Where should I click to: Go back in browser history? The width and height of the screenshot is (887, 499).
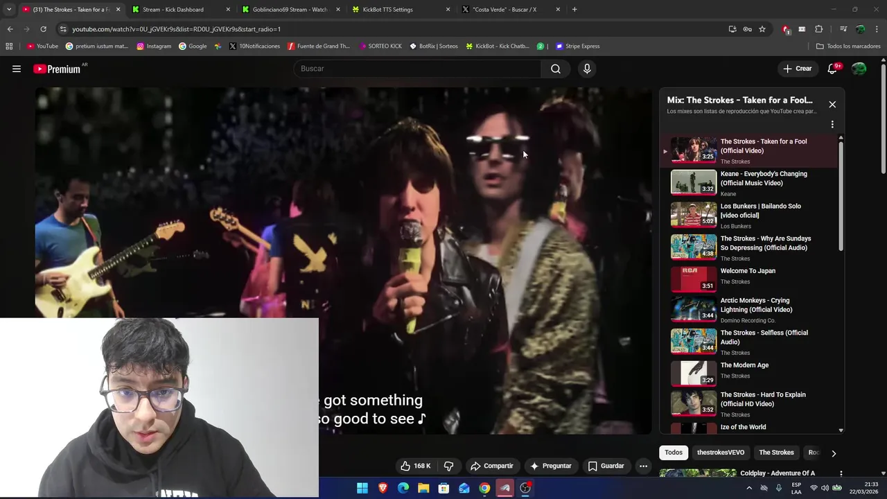[10, 29]
